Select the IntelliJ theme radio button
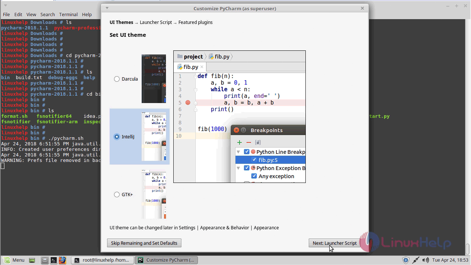Screen dimensions: 471x265 117,137
